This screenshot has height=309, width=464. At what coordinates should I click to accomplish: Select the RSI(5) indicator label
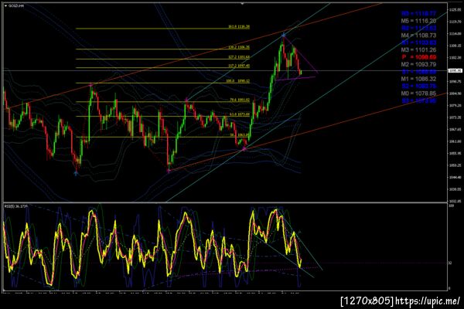(15, 206)
